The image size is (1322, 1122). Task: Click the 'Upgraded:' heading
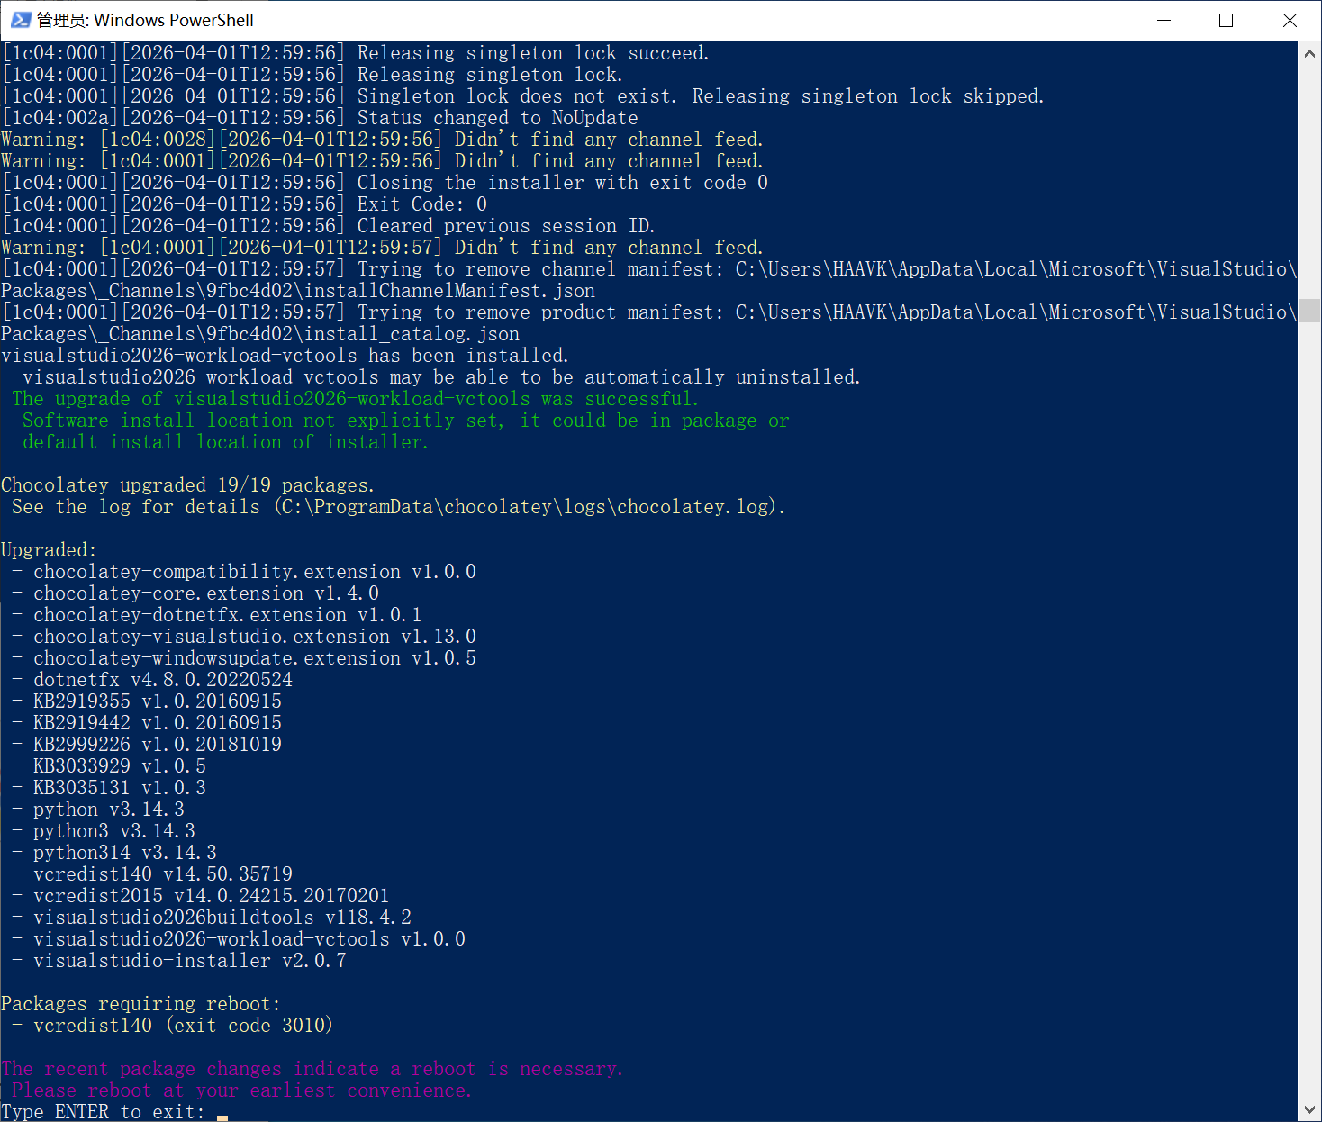pyautogui.click(x=49, y=550)
